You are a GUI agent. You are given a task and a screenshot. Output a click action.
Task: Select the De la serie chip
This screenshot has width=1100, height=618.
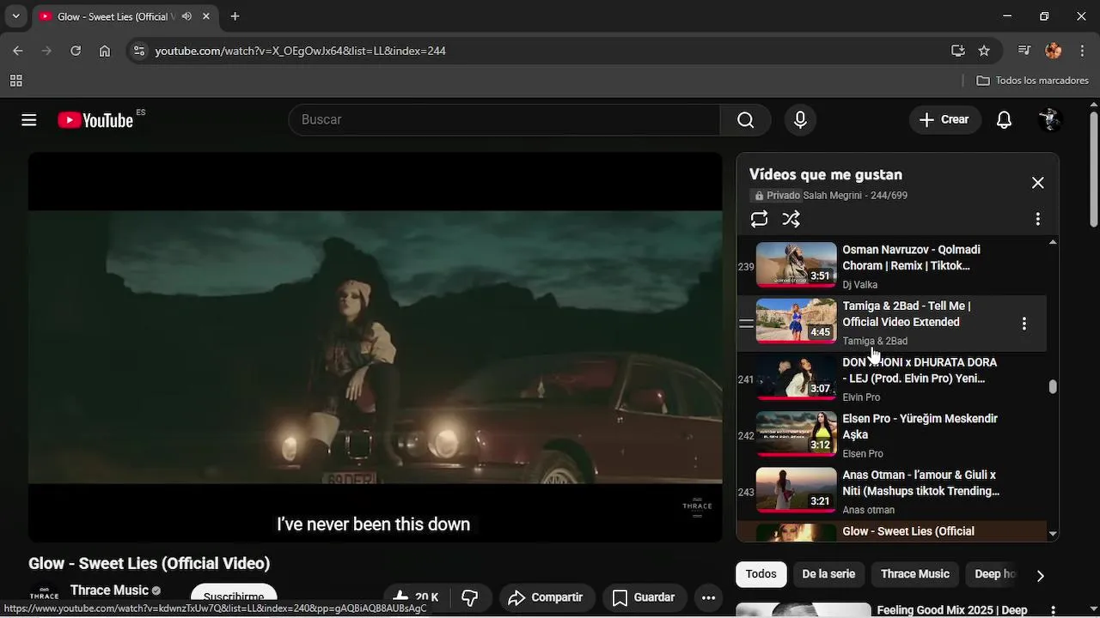[828, 574]
